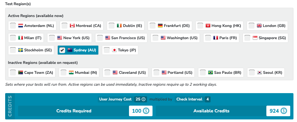Tick the Frankfurt (DE) checkbox
Image resolution: width=297 pixels, height=122 pixels.
153,26
